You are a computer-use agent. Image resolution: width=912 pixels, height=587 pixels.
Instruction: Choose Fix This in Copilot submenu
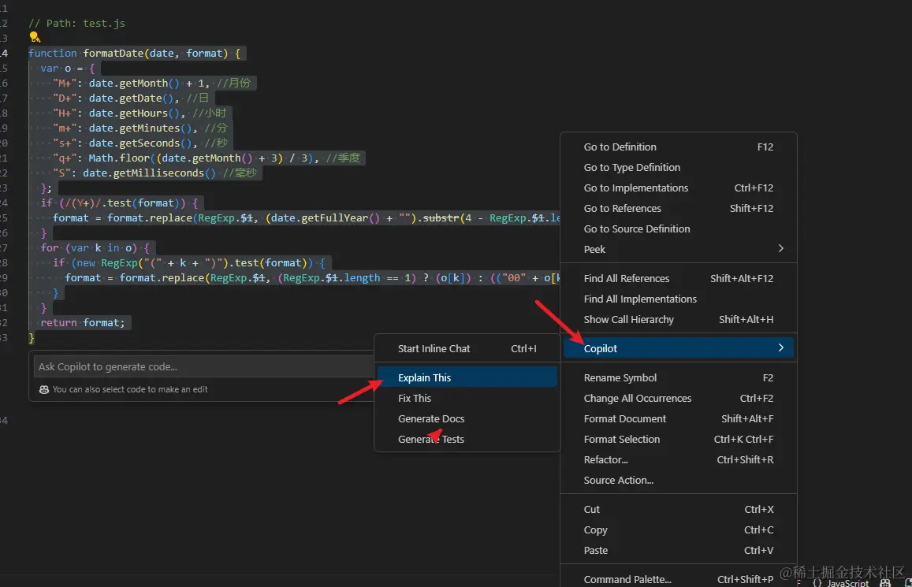point(467,398)
